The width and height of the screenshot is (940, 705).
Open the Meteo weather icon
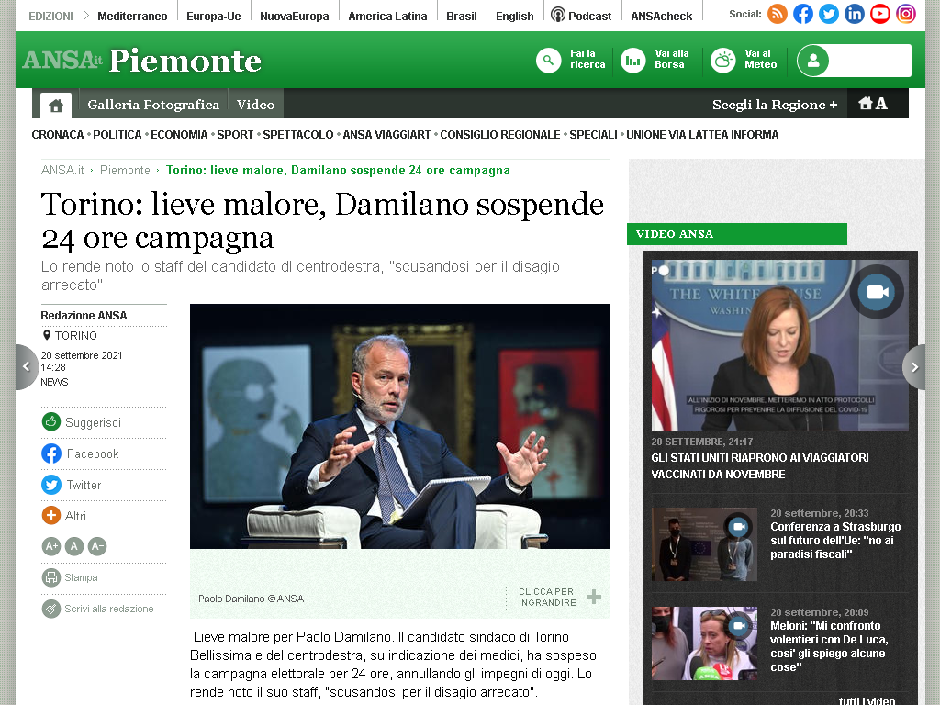click(722, 60)
